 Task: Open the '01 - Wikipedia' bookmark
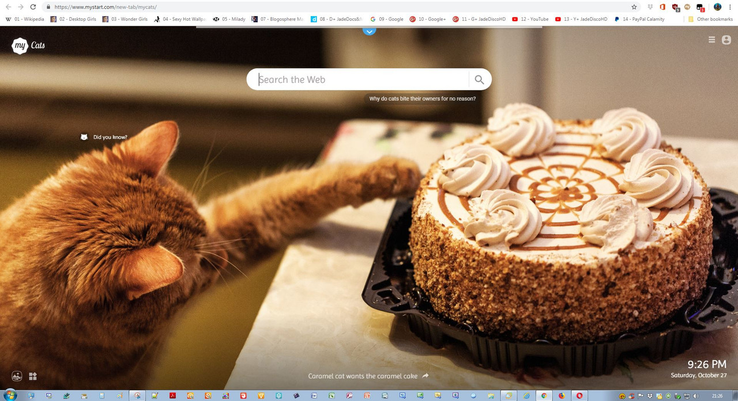point(25,19)
